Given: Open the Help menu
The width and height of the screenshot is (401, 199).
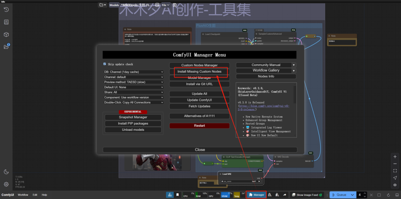Looking at the screenshot, I should [x=44, y=195].
